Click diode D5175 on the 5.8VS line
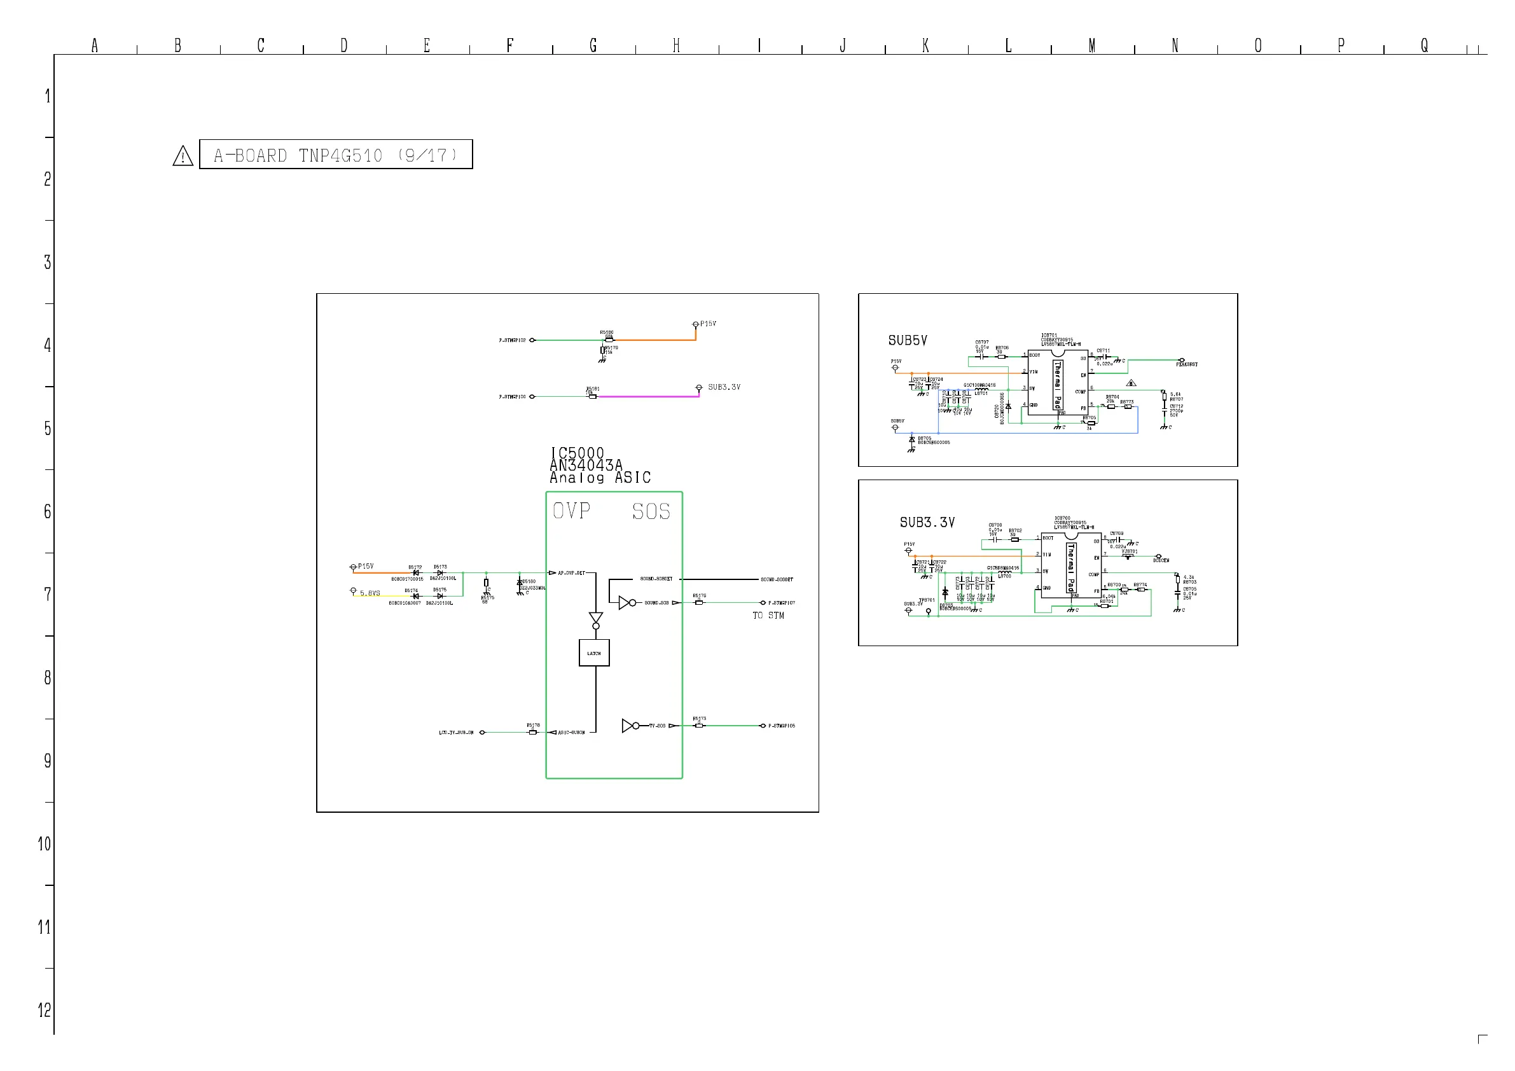 (440, 596)
